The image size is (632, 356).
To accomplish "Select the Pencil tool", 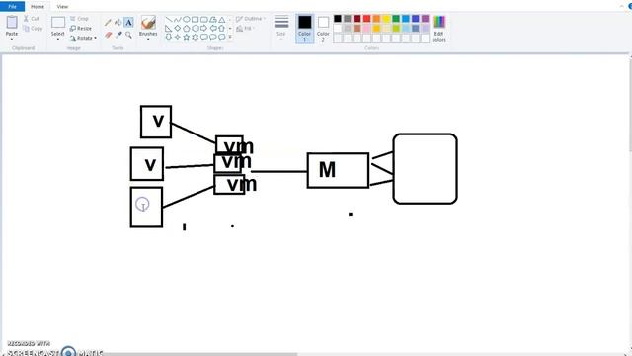I will (108, 22).
